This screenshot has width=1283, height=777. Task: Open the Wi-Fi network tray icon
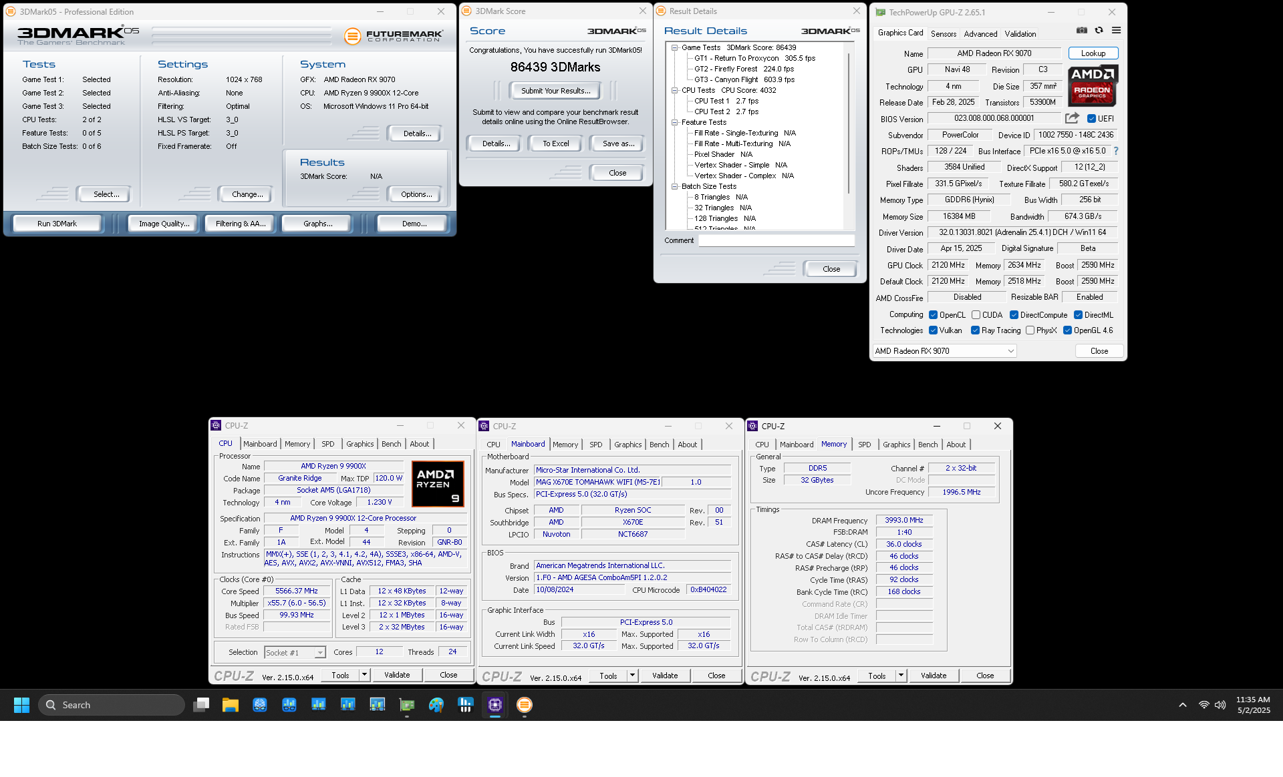pos(1203,705)
